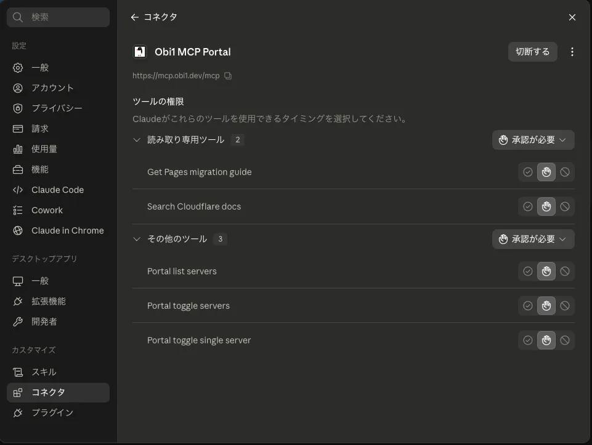
Task: Open 請求 billing settings
Action: tap(58, 129)
